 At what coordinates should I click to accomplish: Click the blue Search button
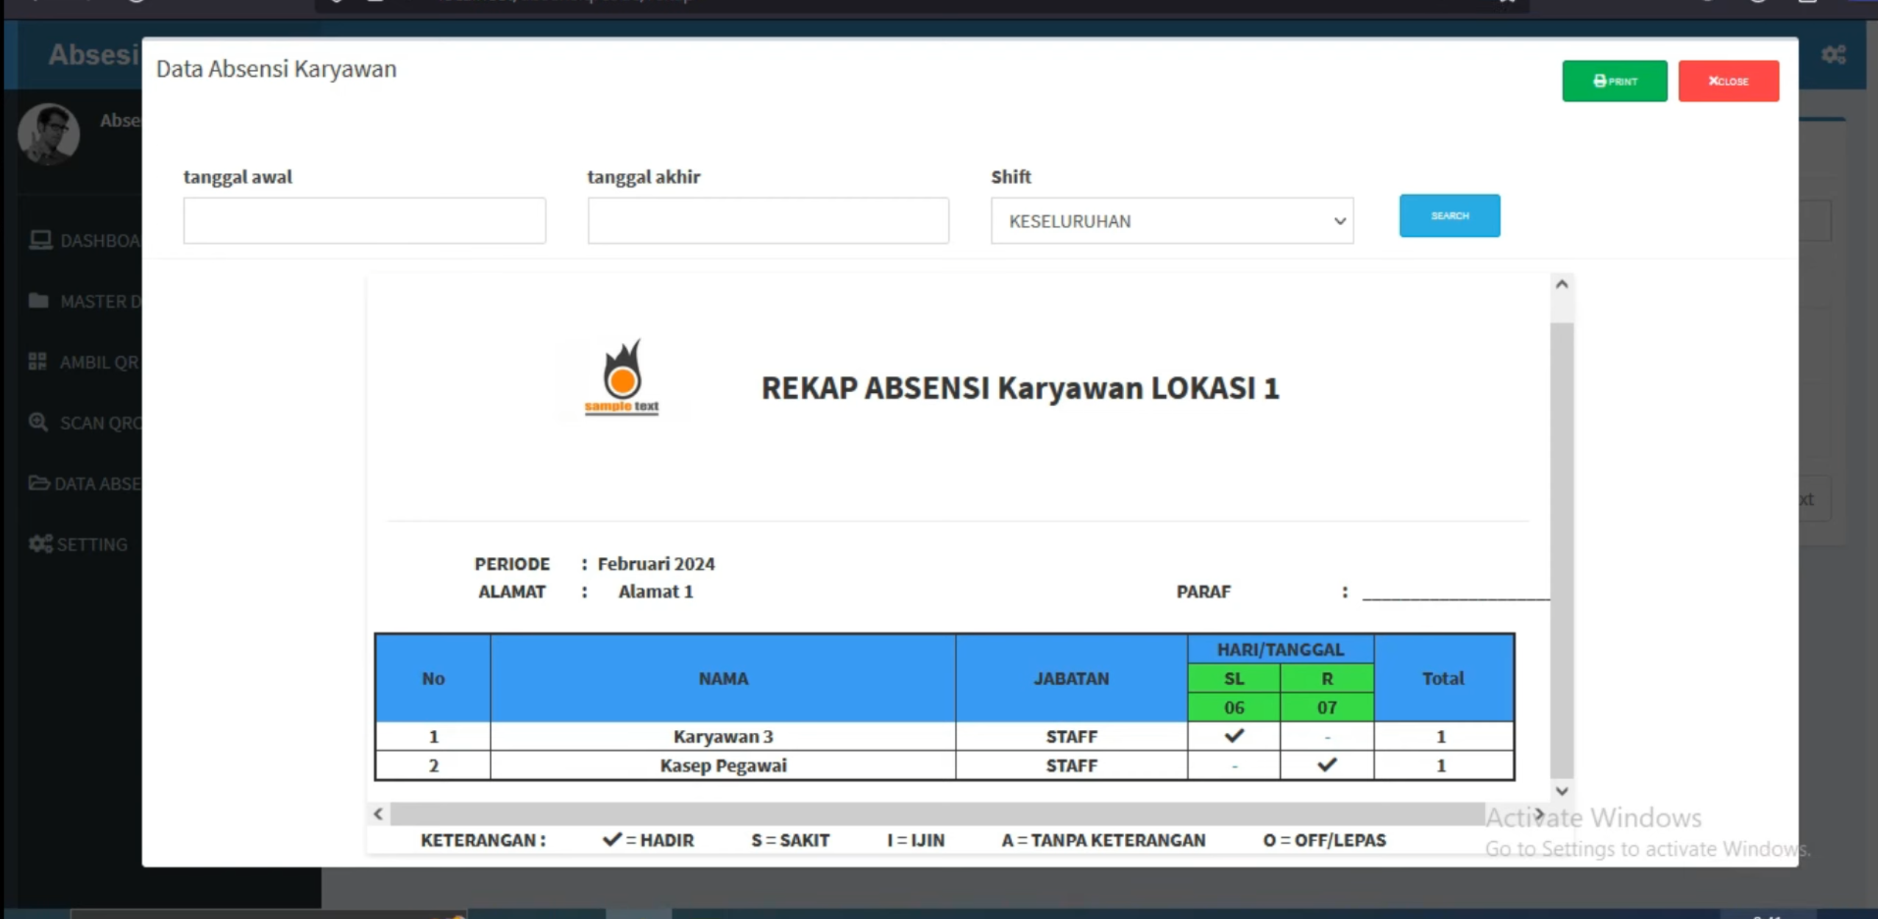click(1449, 216)
